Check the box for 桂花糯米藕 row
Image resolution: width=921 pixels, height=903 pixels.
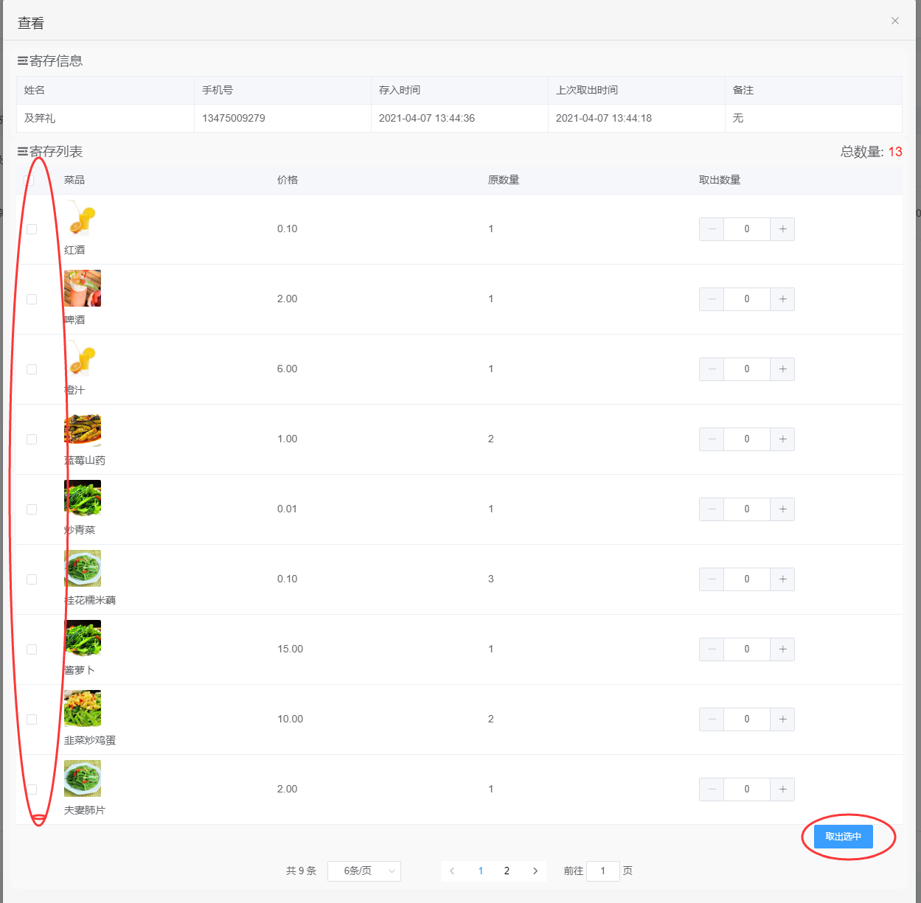[32, 579]
